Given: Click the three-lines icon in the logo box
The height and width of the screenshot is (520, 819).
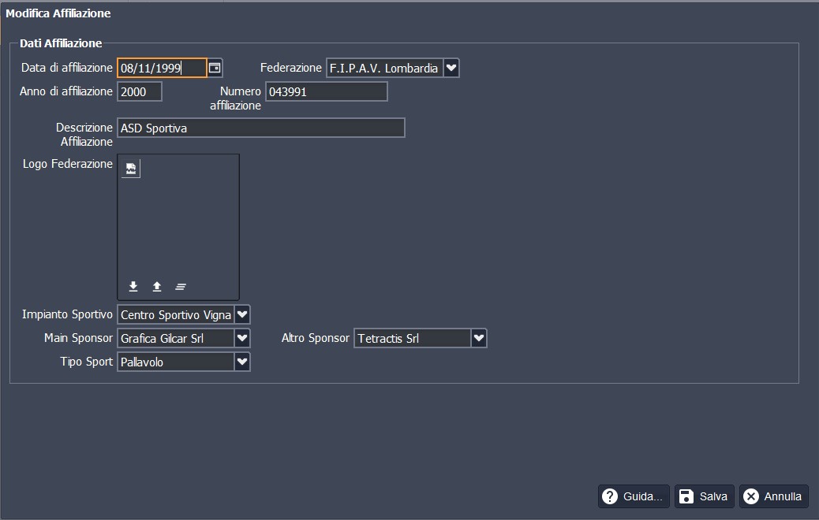Looking at the screenshot, I should pyautogui.click(x=181, y=287).
